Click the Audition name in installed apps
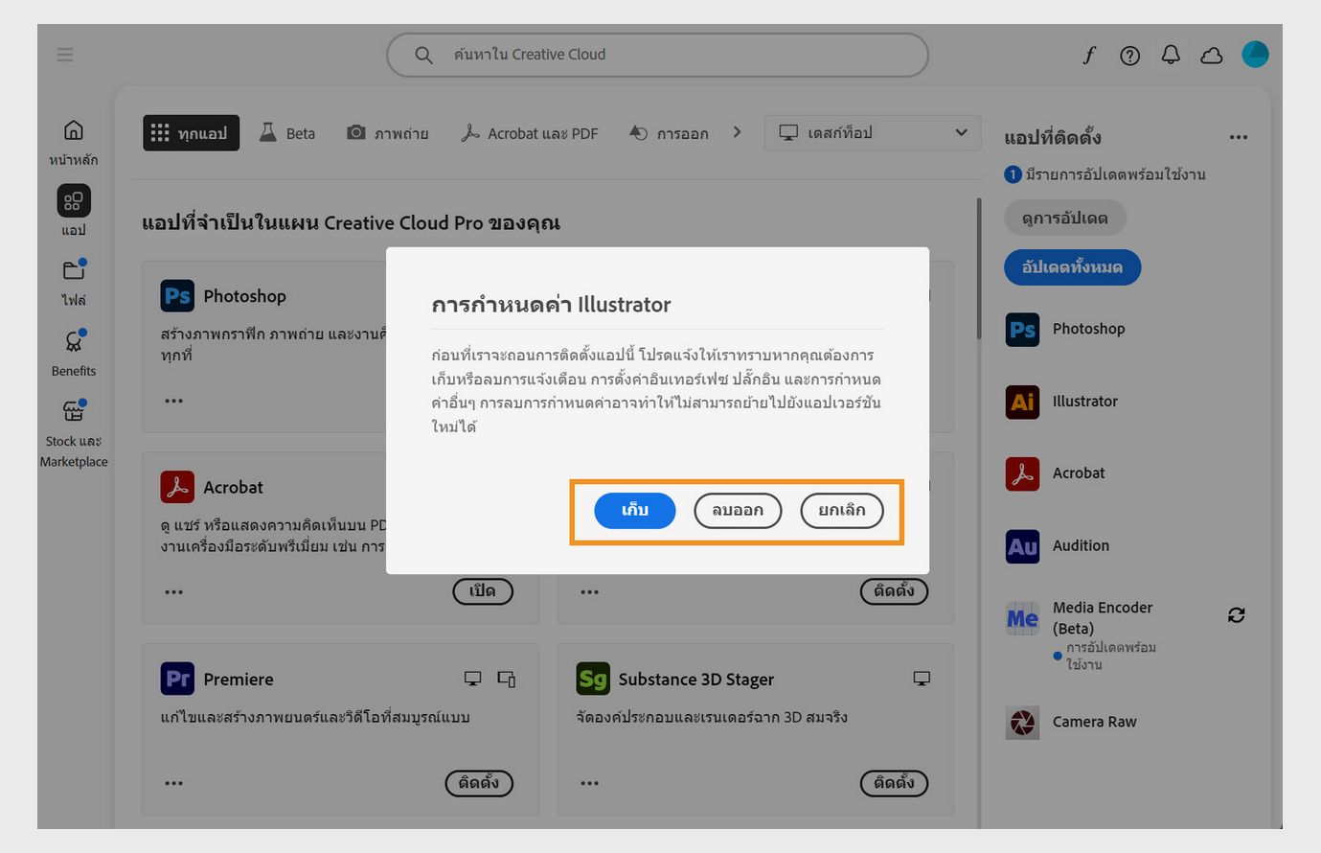The height and width of the screenshot is (853, 1321). (x=1081, y=546)
